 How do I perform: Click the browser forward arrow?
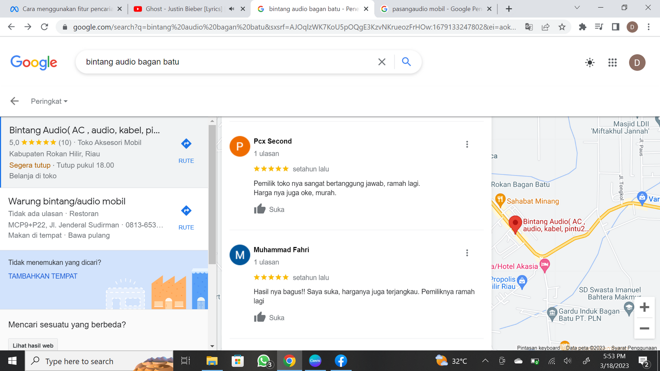pos(28,27)
